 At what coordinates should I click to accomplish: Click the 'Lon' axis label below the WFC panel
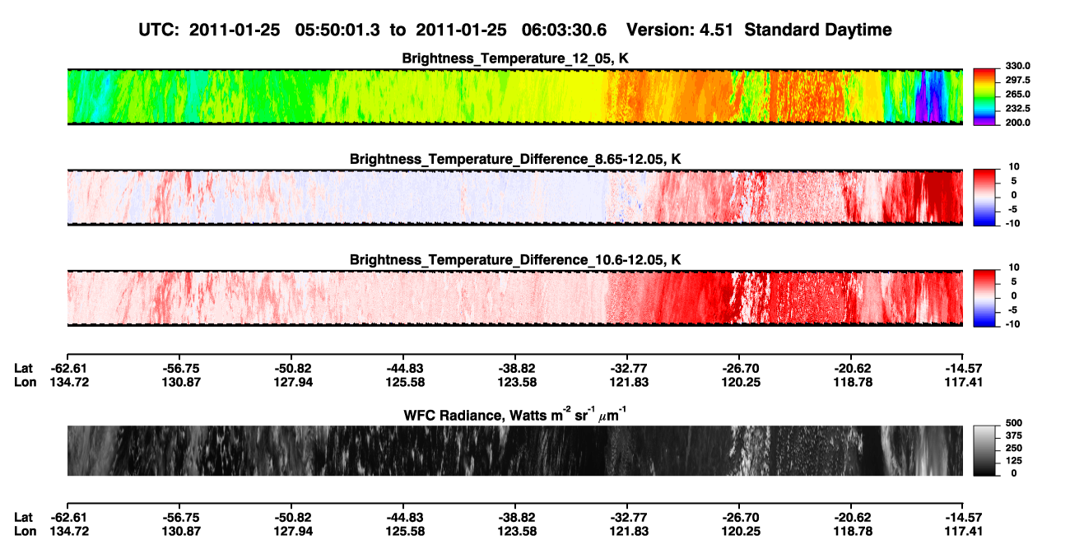[25, 530]
